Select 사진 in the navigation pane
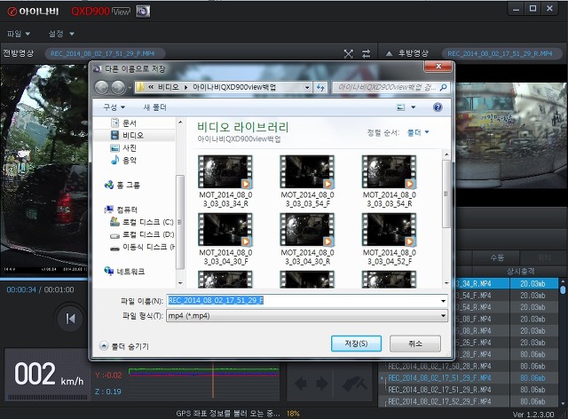Screen dimensions: 568x419 [x=123, y=148]
